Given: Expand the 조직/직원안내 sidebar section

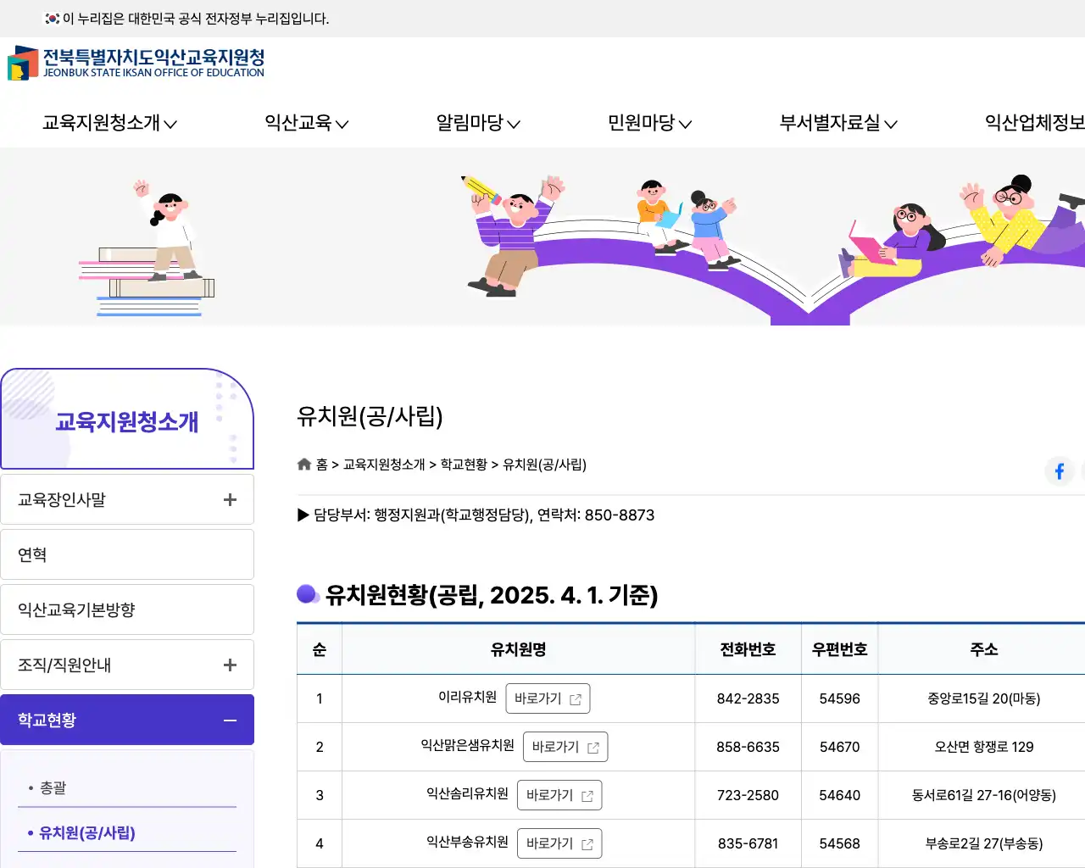Looking at the screenshot, I should click(230, 665).
